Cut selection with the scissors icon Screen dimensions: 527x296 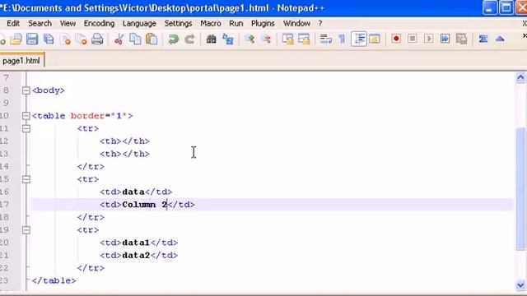tap(119, 39)
